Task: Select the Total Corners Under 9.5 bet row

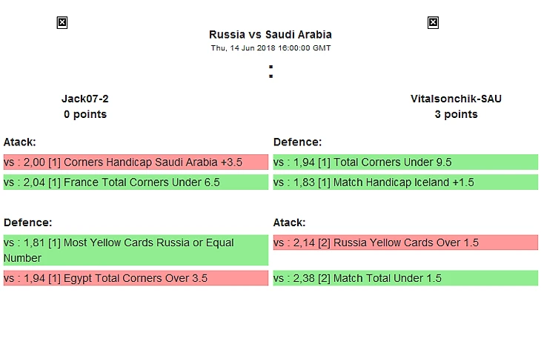Action: pyautogui.click(x=405, y=162)
